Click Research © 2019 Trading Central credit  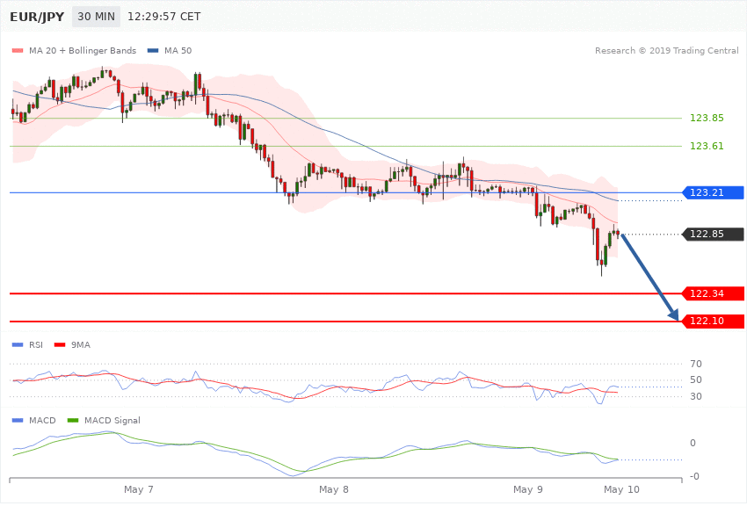(x=666, y=50)
